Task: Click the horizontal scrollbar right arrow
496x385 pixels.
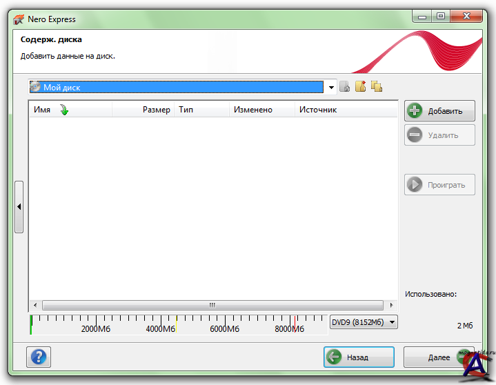Action: click(392, 305)
